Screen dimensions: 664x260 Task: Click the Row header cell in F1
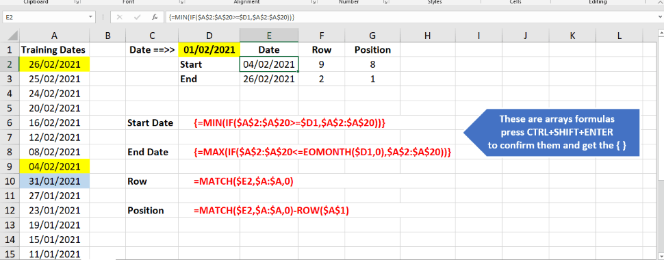[x=322, y=50]
